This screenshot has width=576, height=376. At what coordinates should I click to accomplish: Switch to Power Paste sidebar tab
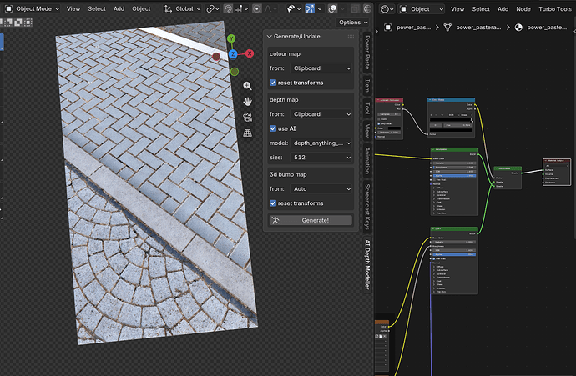367,53
